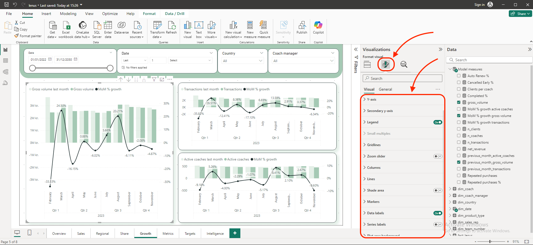Screen dimensions: 533x245
Task: Open the Country slicer dropdown
Action: (261, 61)
